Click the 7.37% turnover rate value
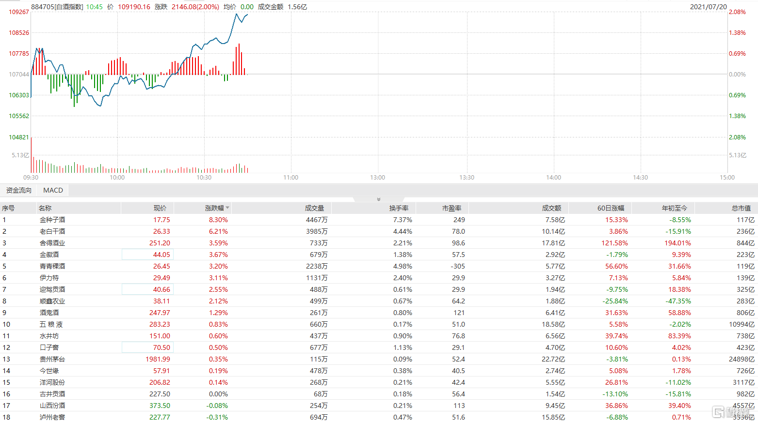Viewport: 758px width, 422px height. [403, 220]
